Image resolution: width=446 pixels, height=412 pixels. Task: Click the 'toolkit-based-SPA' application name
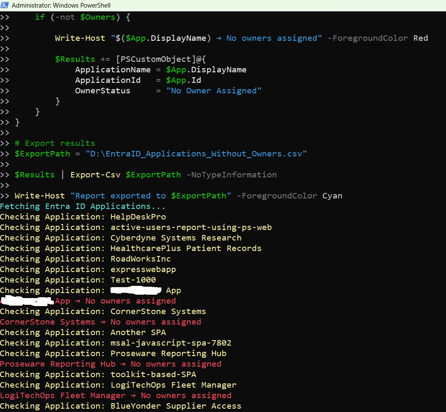(153, 375)
